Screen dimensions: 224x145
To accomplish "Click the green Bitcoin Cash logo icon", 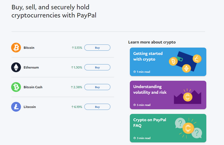I will tap(16, 87).
